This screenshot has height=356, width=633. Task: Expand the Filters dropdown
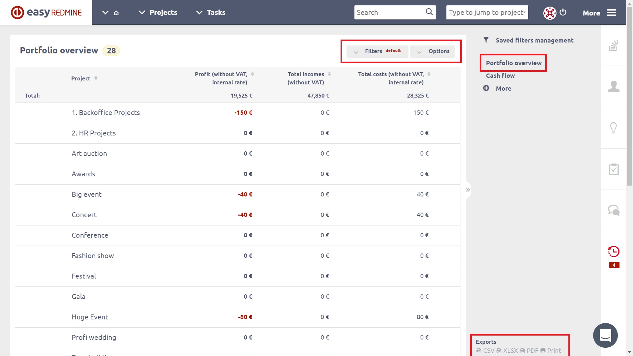pyautogui.click(x=377, y=51)
